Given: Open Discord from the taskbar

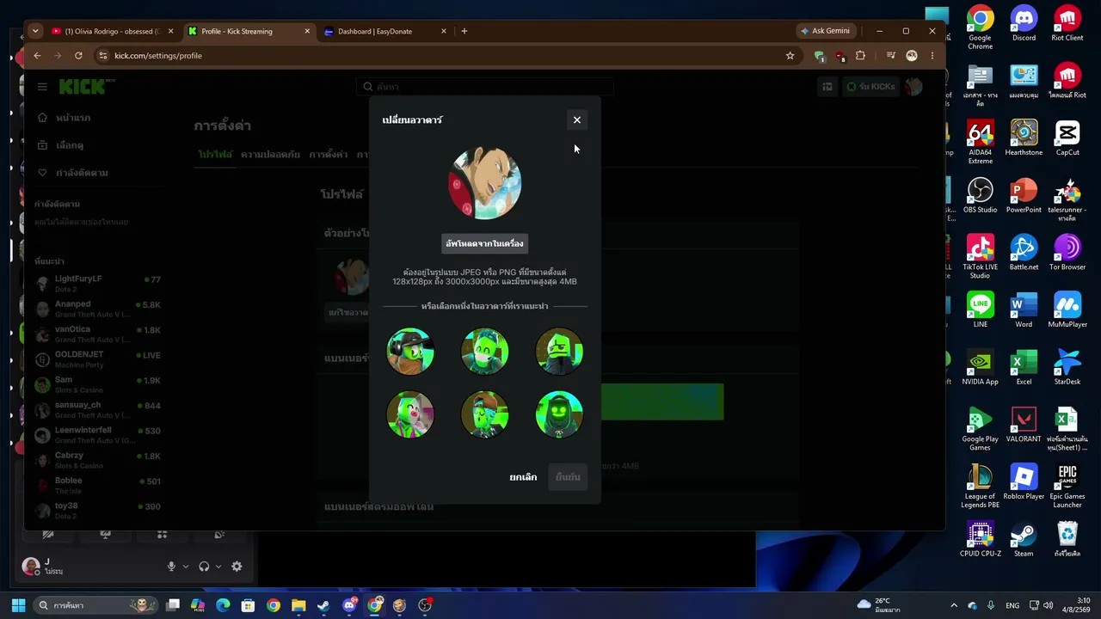Looking at the screenshot, I should click(349, 605).
